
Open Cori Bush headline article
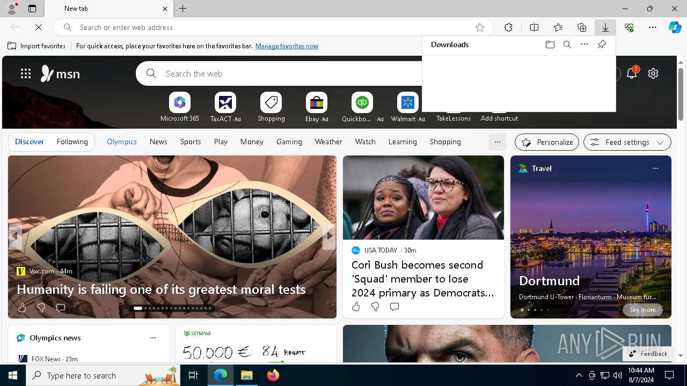pos(423,279)
